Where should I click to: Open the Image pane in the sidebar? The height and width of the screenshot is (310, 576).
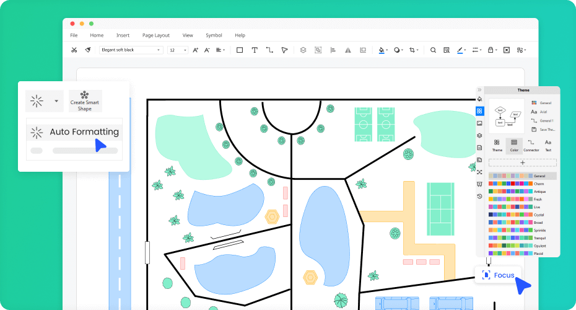[x=479, y=123]
